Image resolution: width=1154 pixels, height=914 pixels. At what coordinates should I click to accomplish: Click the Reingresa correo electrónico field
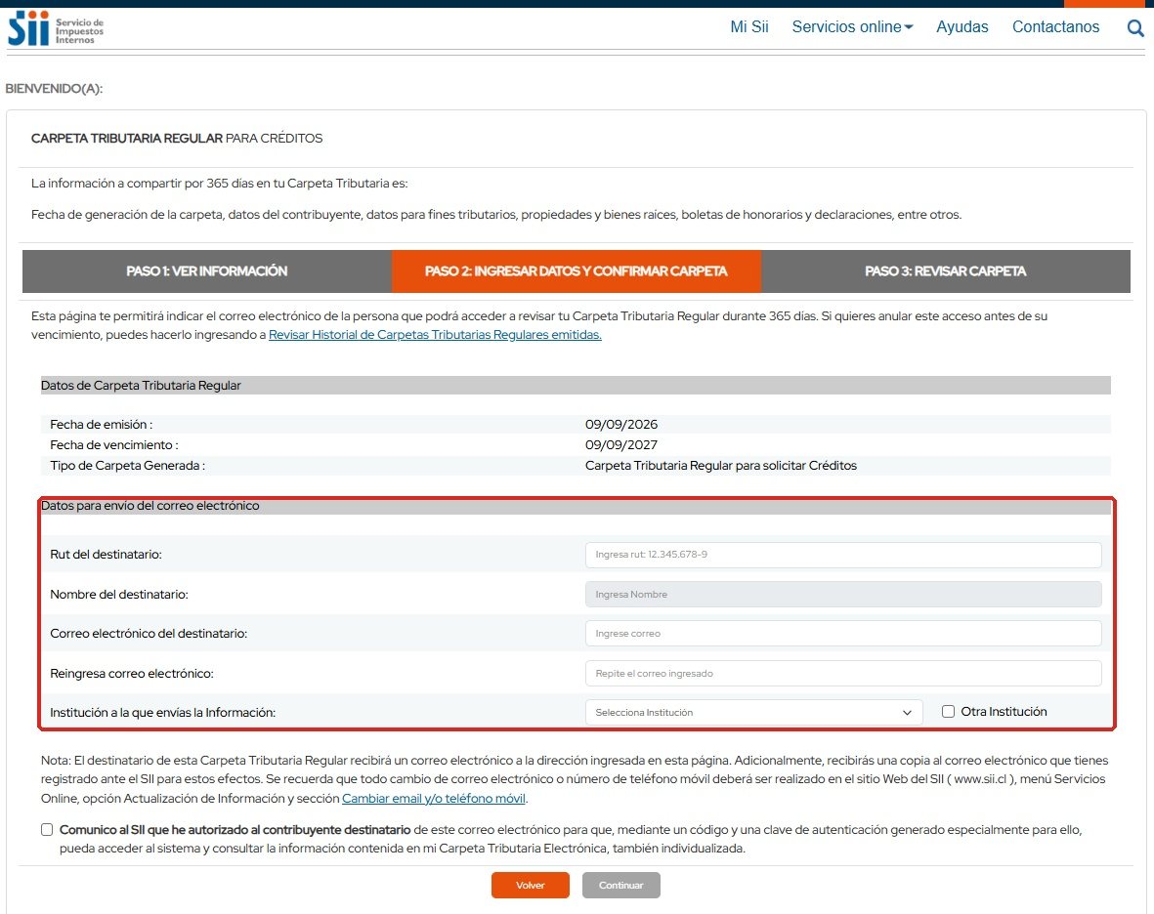tap(843, 674)
